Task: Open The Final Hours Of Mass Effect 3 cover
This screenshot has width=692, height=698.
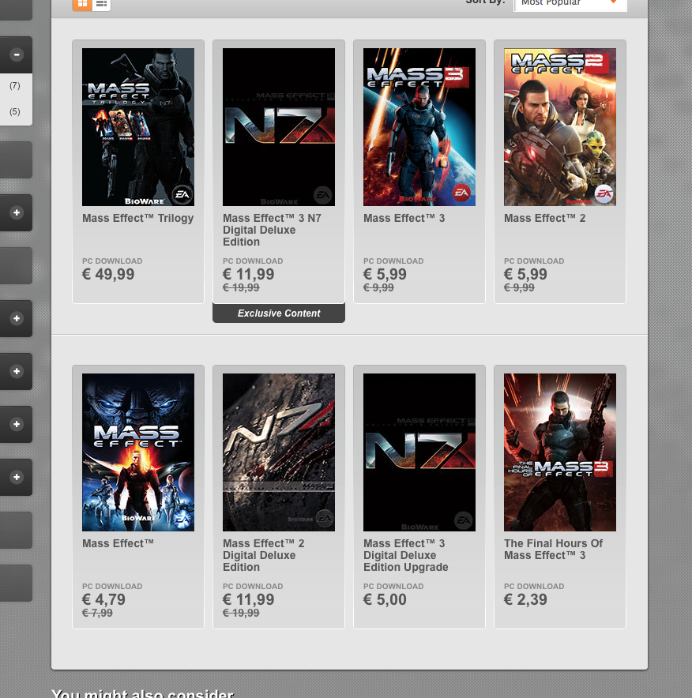Action: coord(560,452)
